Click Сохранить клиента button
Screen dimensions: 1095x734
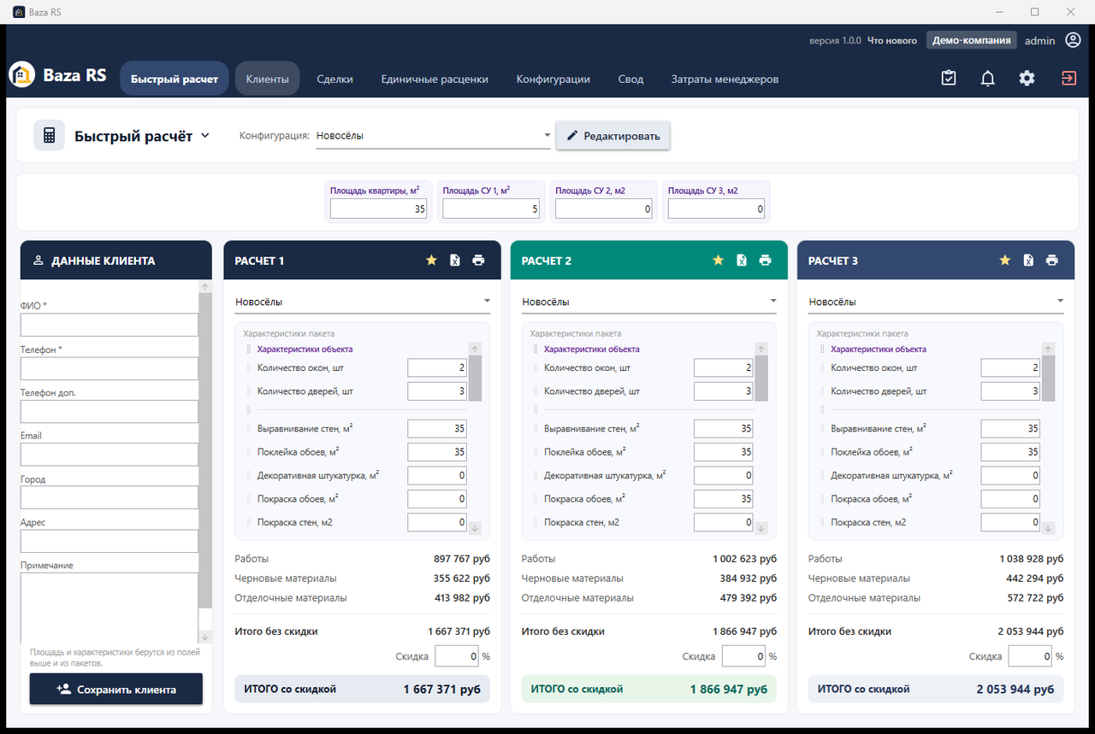click(116, 690)
